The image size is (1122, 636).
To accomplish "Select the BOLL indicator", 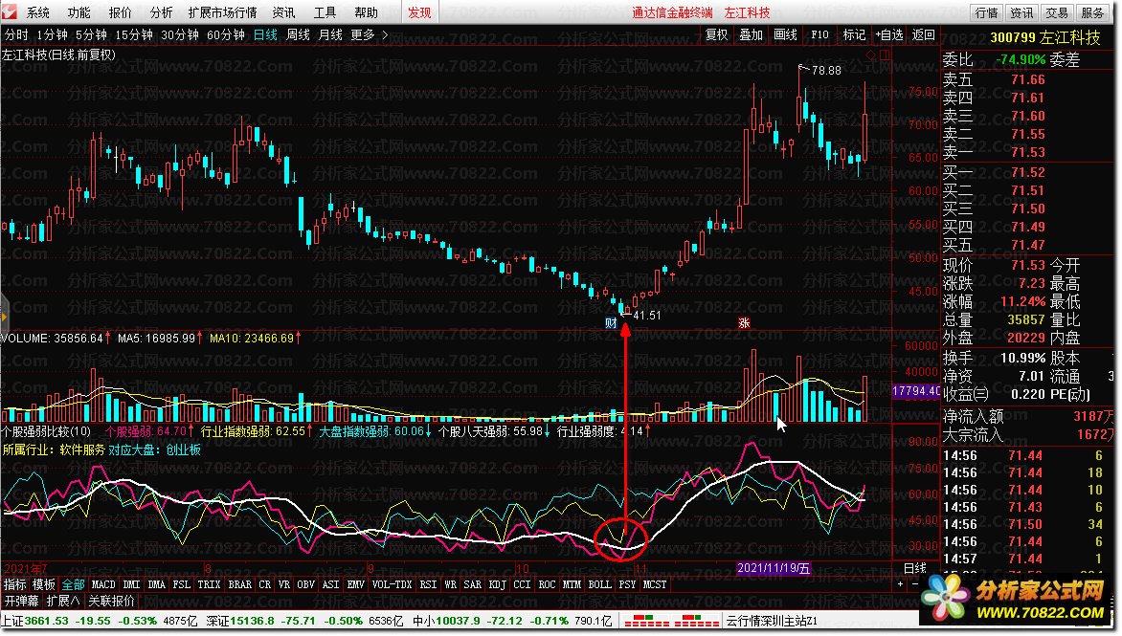I will [x=599, y=584].
